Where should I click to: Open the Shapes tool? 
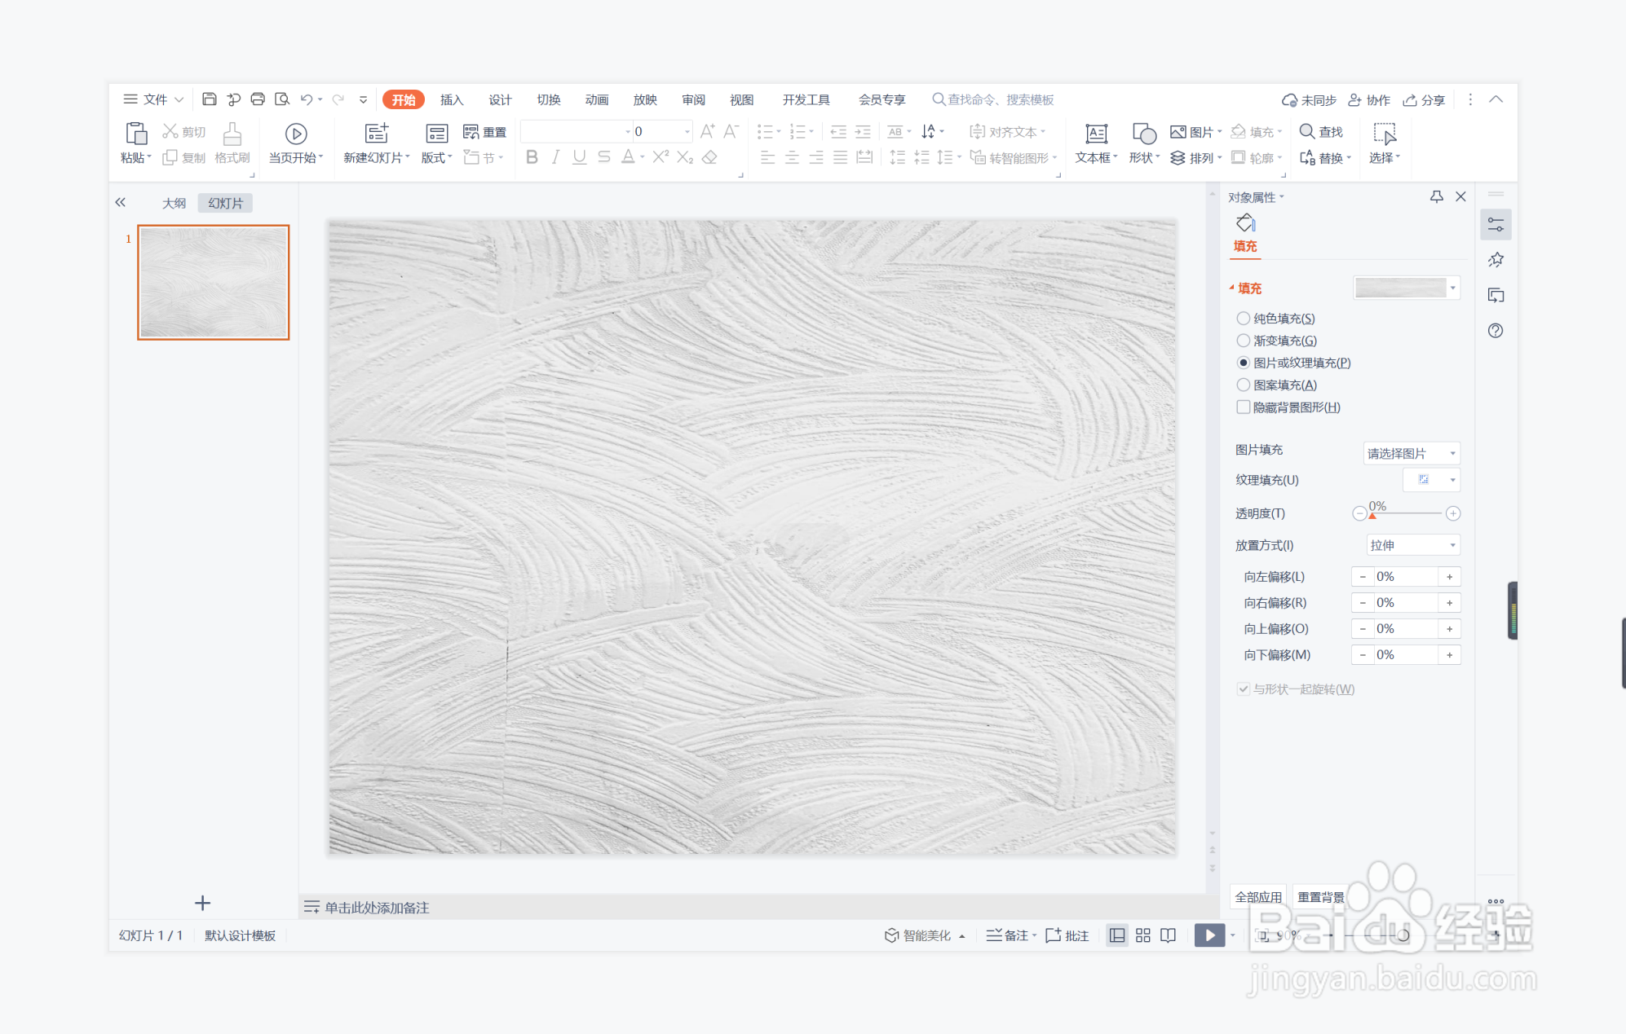(1143, 134)
